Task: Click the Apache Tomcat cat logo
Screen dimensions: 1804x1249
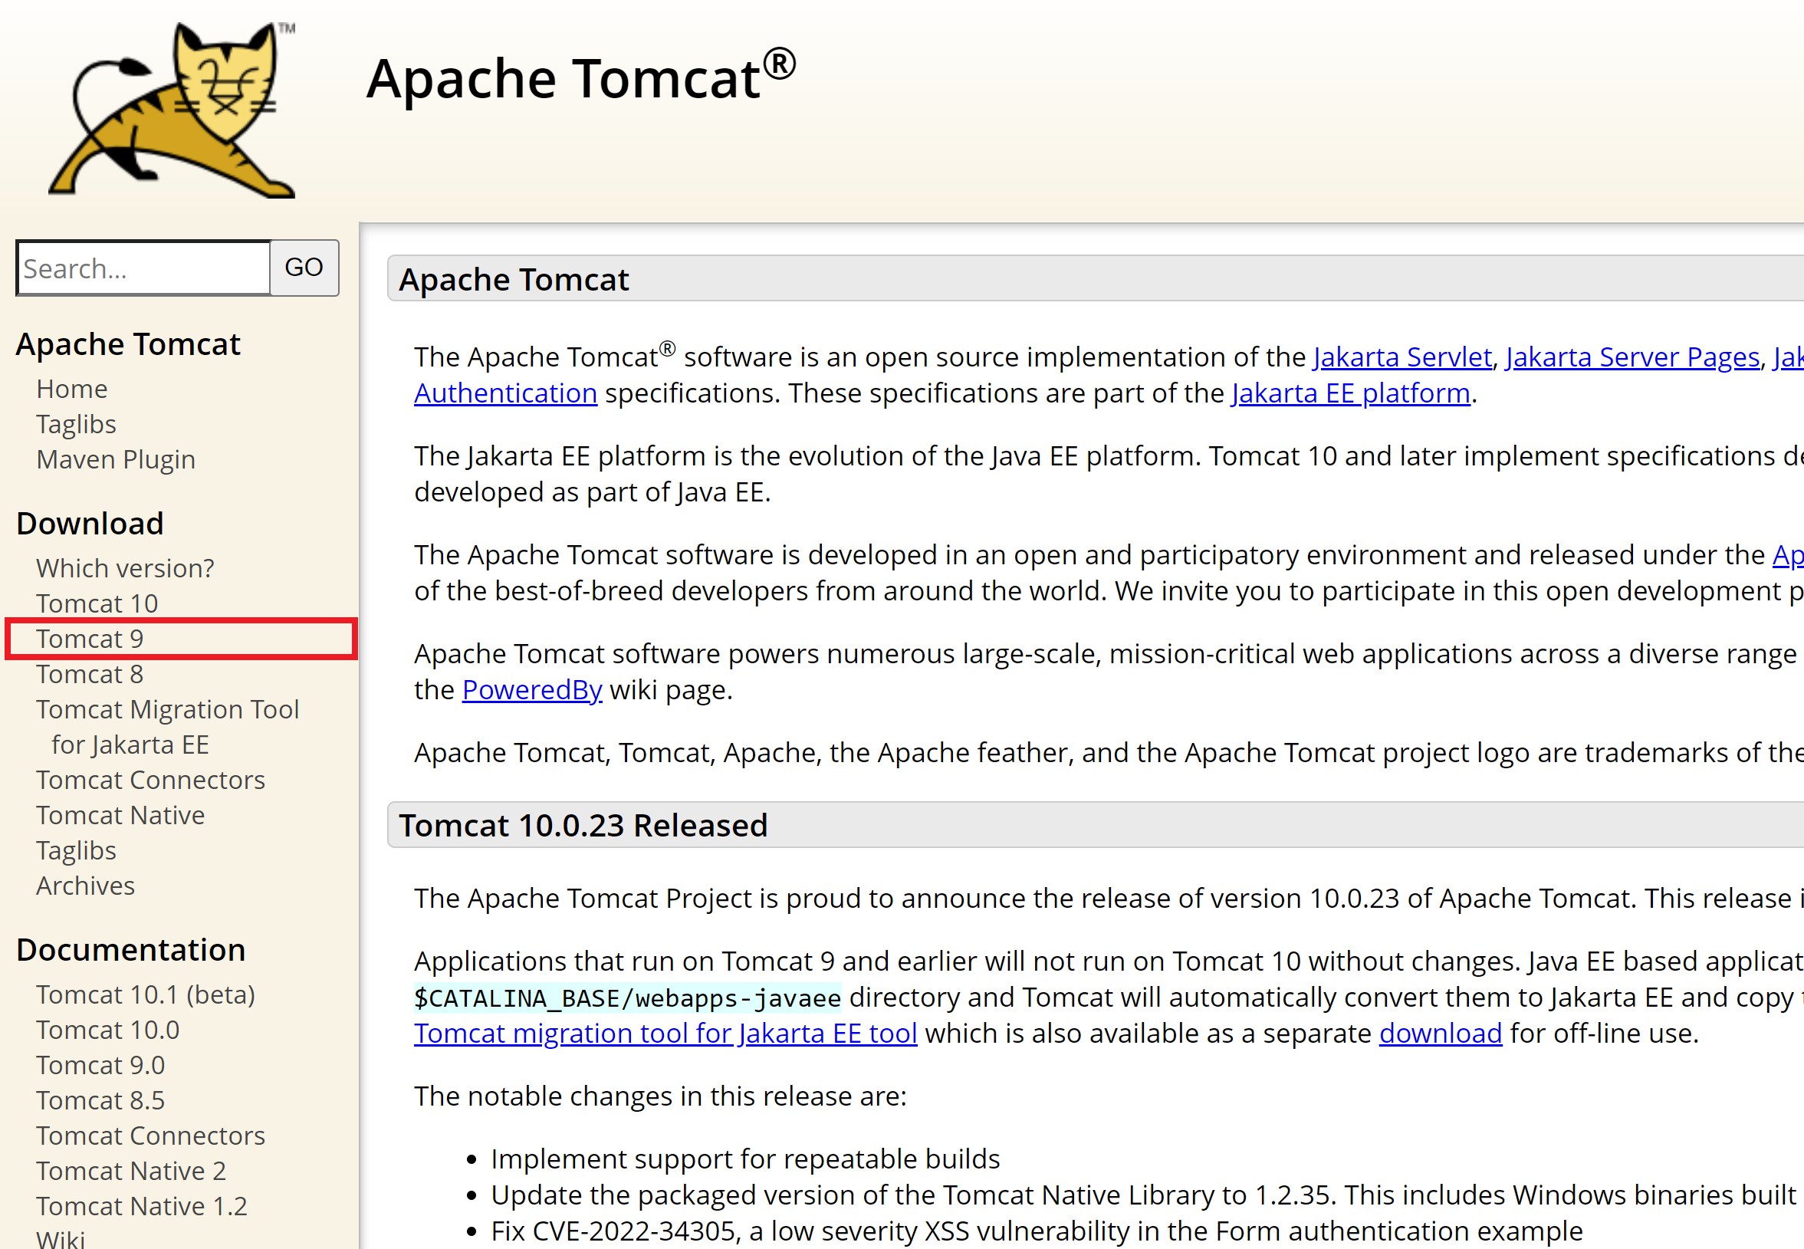Action: click(172, 110)
